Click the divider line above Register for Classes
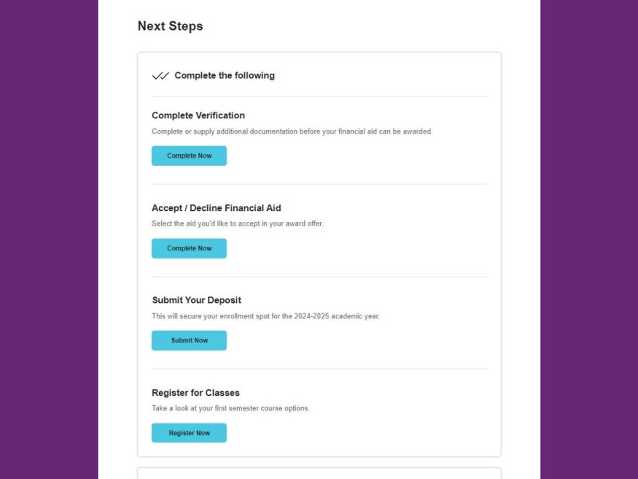Image resolution: width=638 pixels, height=479 pixels. [319, 369]
